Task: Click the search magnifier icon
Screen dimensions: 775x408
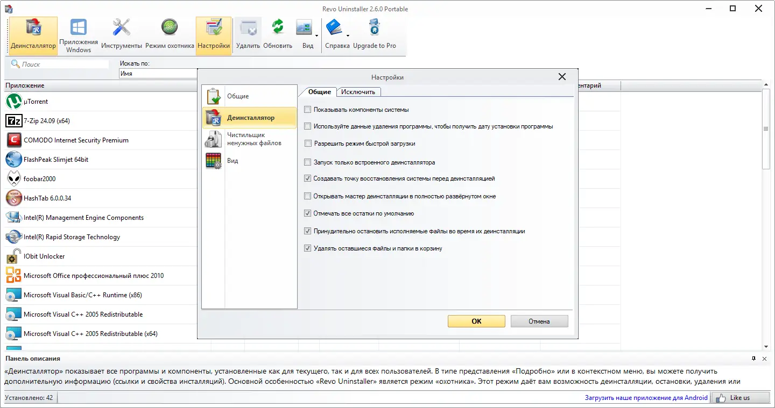Action: pos(16,64)
